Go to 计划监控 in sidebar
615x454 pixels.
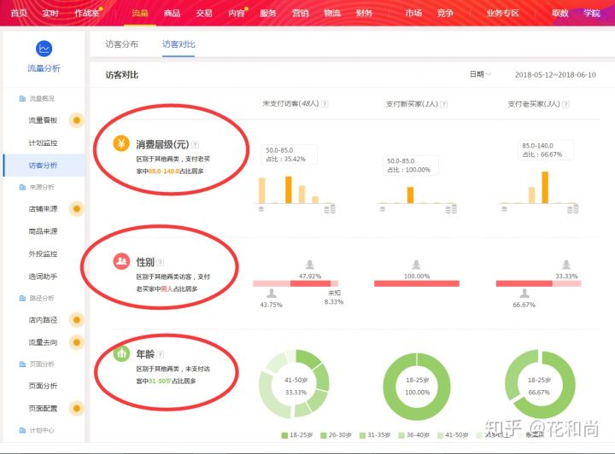43,143
